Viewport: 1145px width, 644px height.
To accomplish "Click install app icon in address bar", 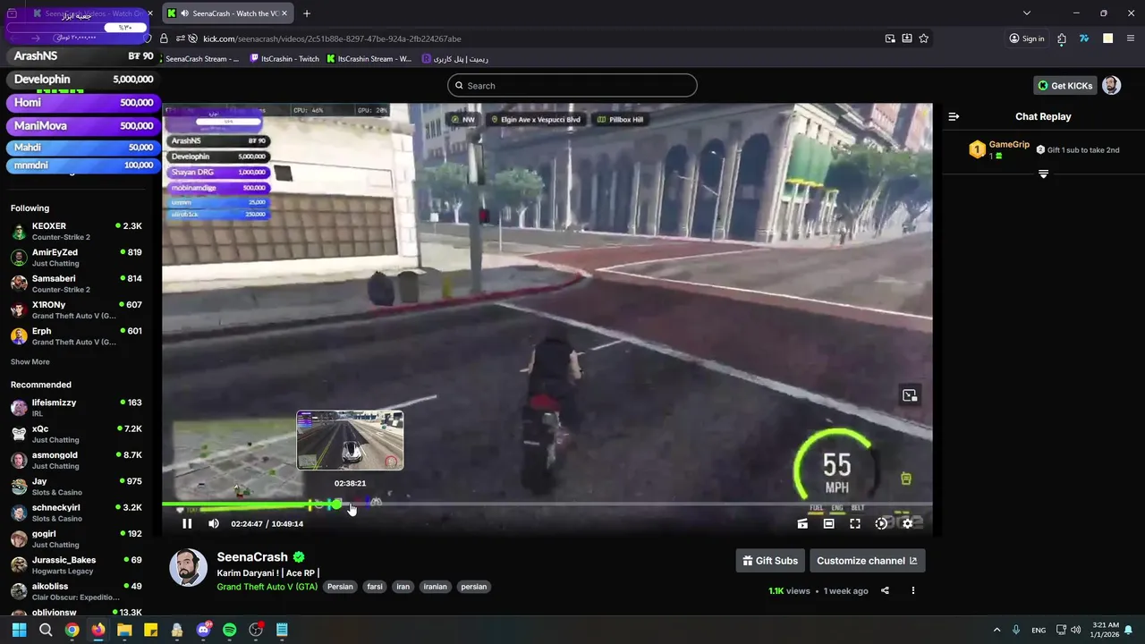I will coord(907,38).
